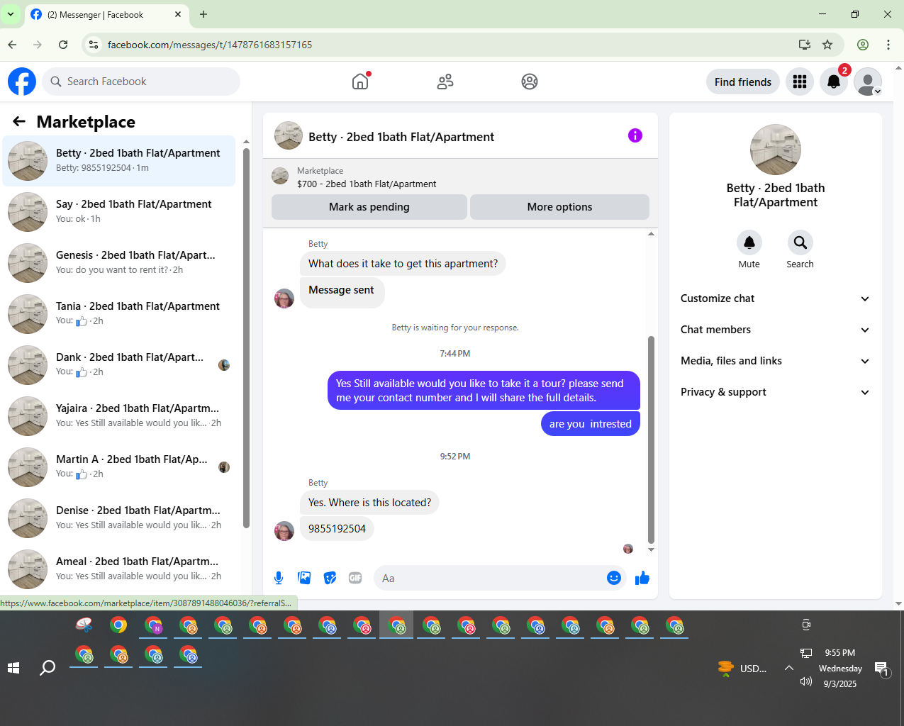Click the listing thumbnail in right info panel

pyautogui.click(x=776, y=150)
